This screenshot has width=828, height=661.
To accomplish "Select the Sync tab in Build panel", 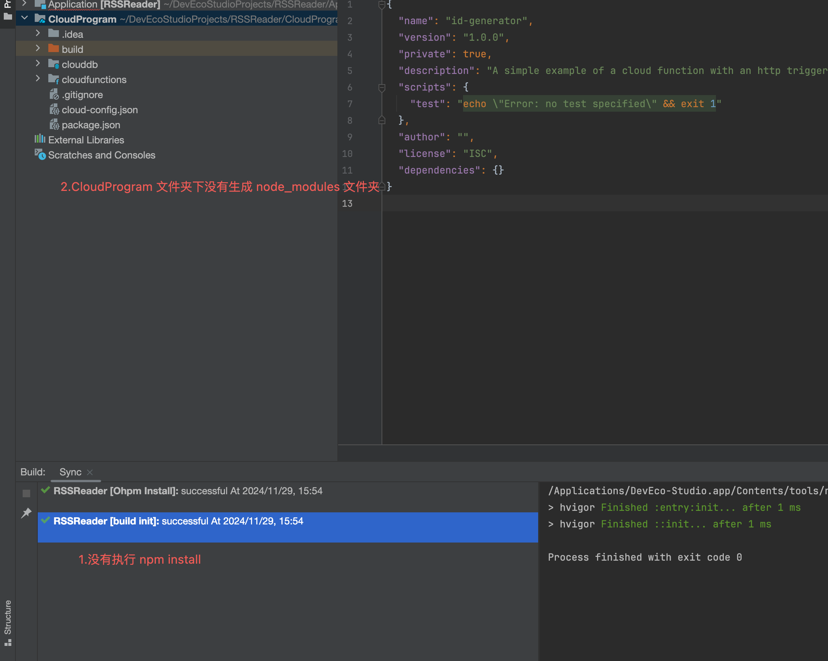I will (x=70, y=472).
